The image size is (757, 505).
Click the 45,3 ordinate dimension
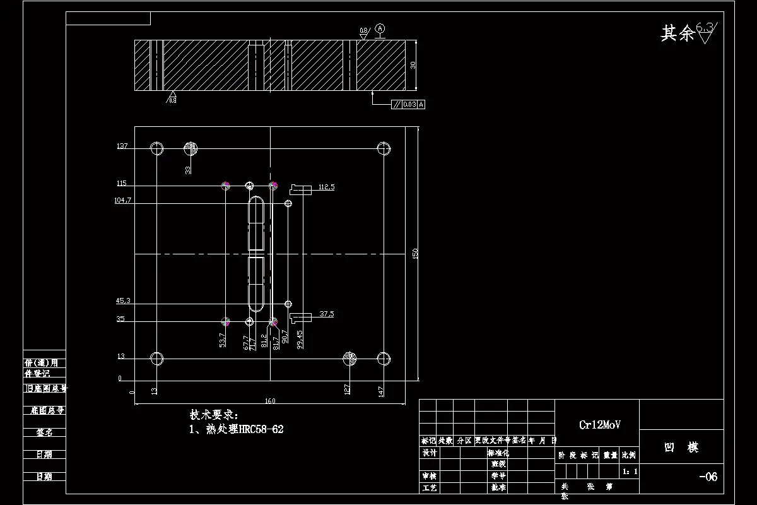[x=122, y=300]
